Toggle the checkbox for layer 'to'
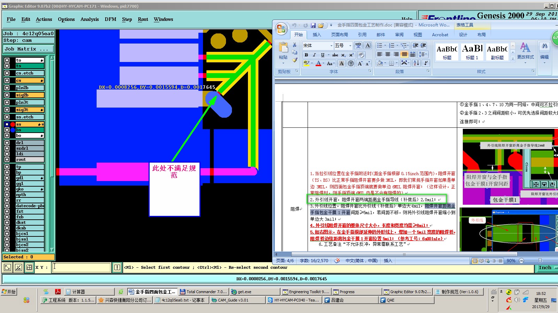This screenshot has height=313, width=558. (7, 60)
